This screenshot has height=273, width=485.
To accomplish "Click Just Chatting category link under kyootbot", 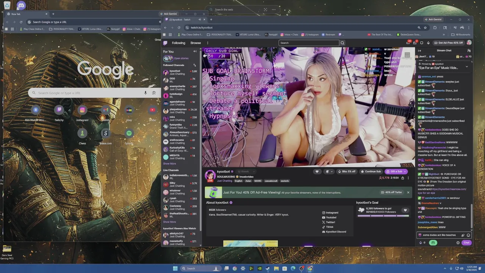I will click(224, 181).
